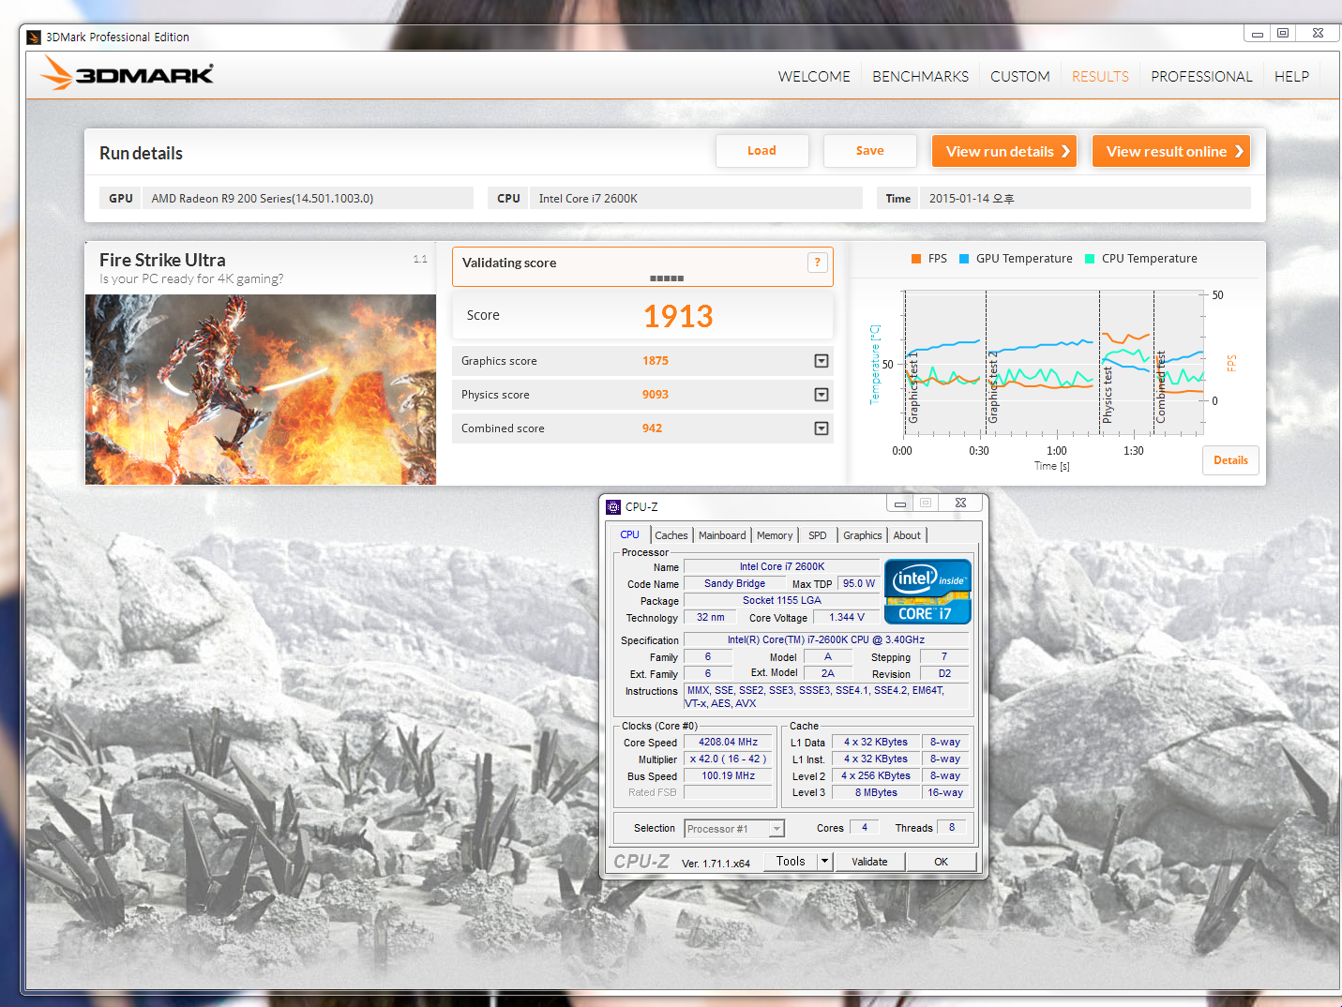Viewport: 1342px width, 1007px height.
Task: Click the CPU-Z version text Ver. 1.71.1.x64
Action: (x=716, y=864)
